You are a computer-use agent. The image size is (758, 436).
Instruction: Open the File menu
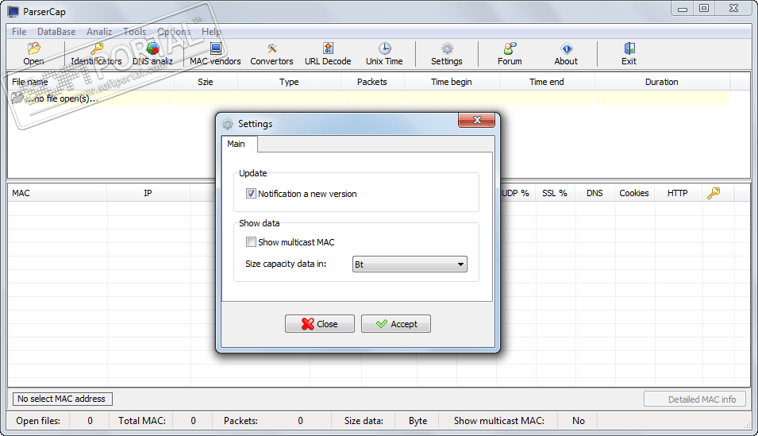19,32
